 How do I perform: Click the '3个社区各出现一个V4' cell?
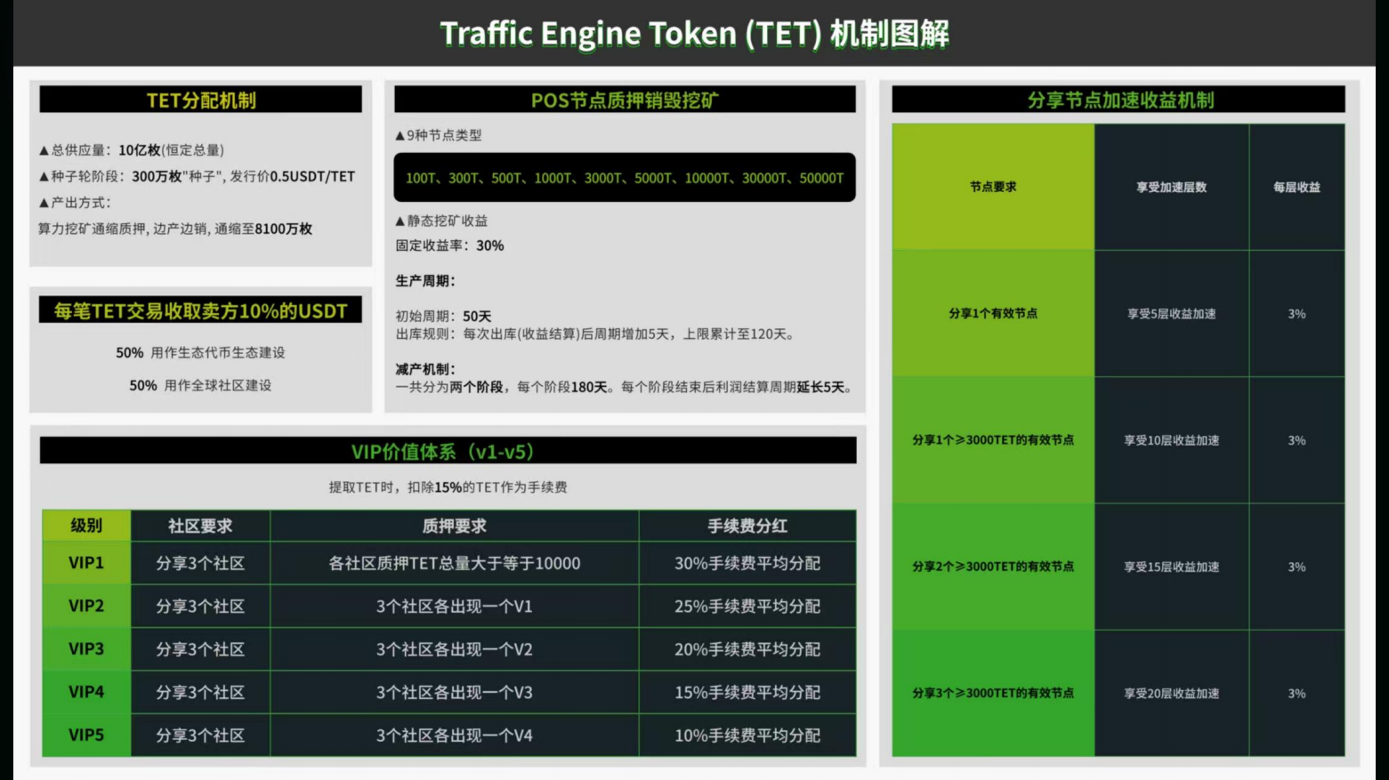coord(454,736)
